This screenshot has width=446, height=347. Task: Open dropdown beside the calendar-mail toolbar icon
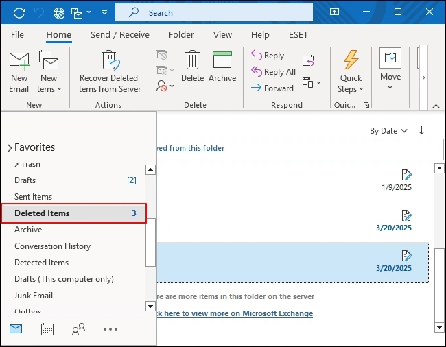click(x=89, y=12)
